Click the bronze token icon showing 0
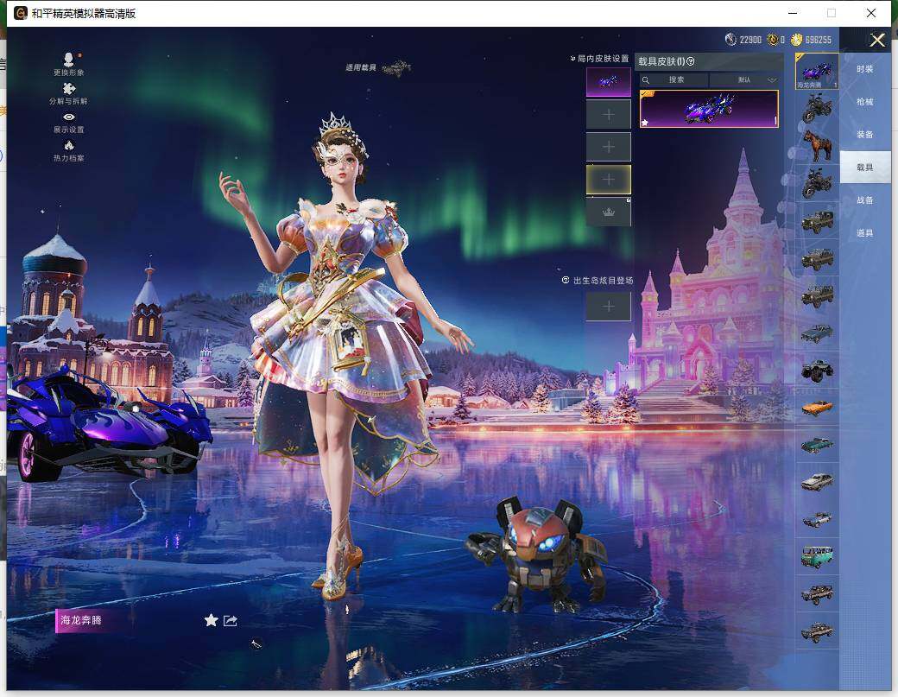The height and width of the screenshot is (697, 898). (773, 40)
